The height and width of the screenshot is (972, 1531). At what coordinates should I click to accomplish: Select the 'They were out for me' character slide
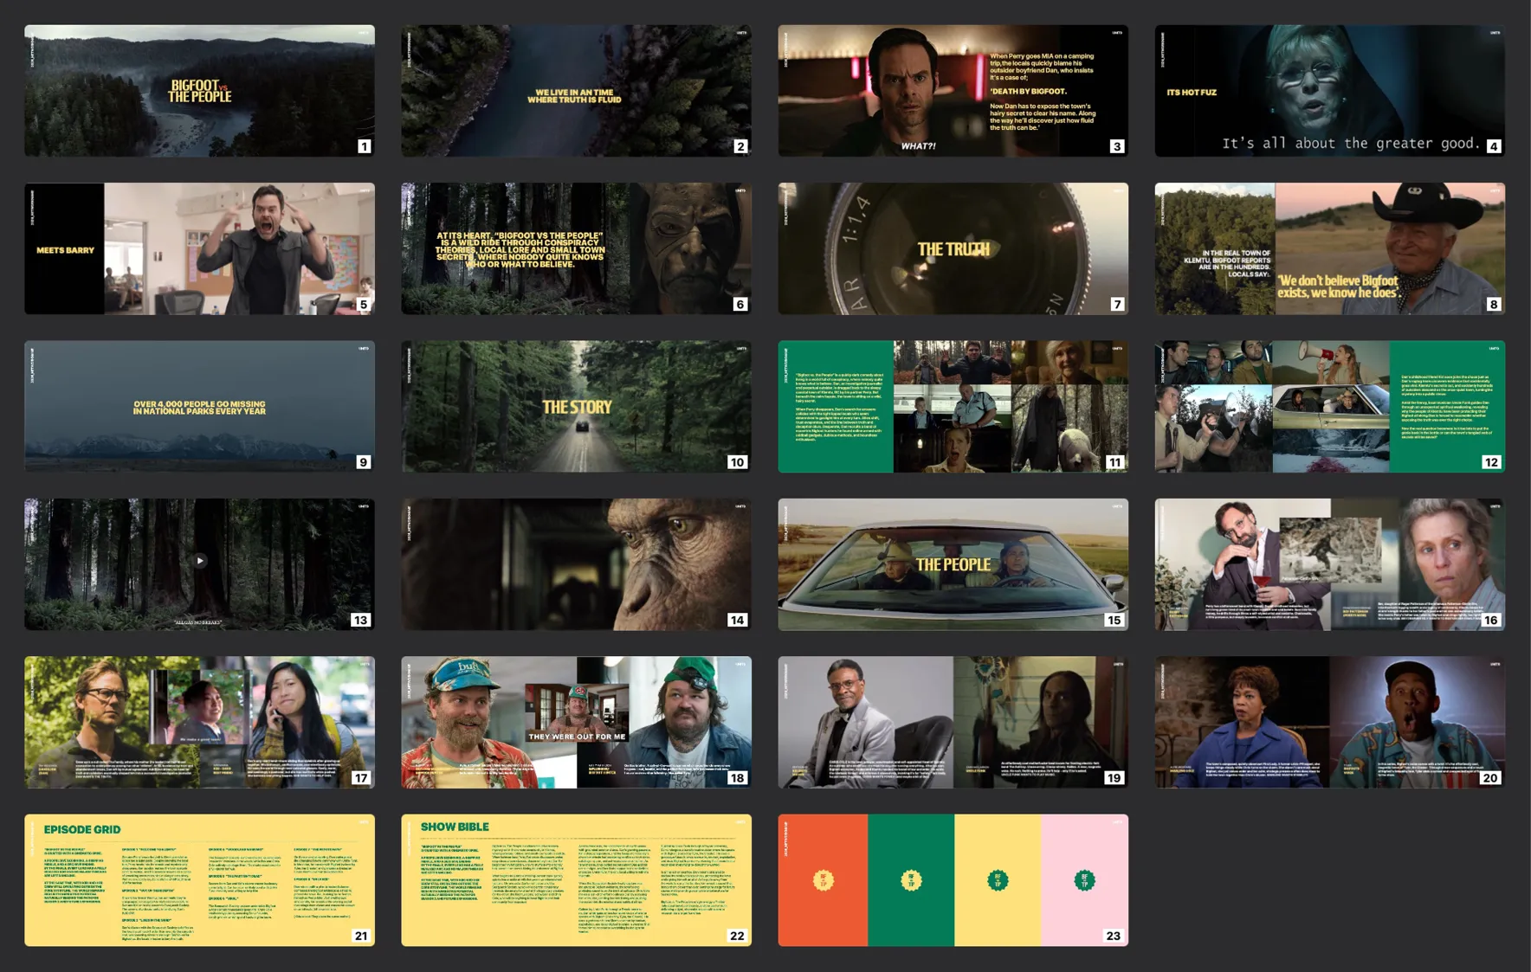(576, 722)
